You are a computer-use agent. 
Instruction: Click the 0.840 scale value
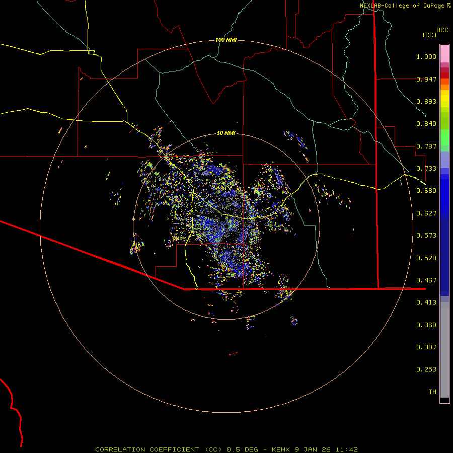pyautogui.click(x=426, y=124)
